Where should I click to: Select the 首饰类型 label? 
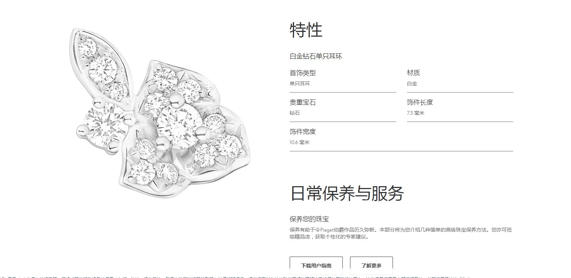(x=303, y=73)
